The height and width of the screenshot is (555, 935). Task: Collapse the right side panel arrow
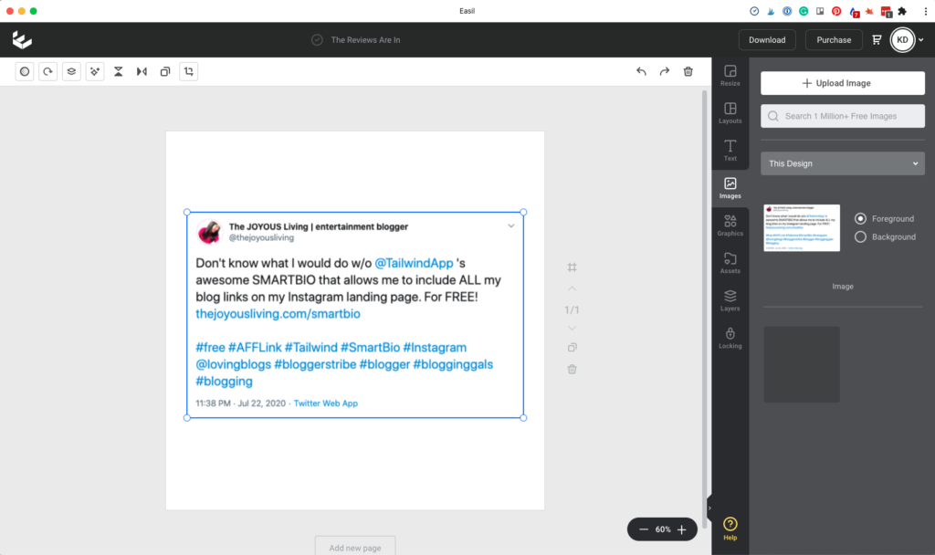pos(709,508)
